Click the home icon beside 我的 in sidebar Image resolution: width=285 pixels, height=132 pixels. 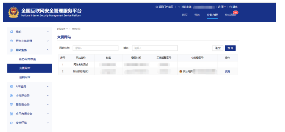[x=11, y=32]
